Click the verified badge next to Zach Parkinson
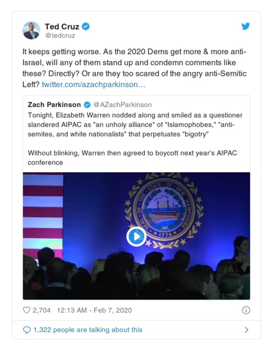 pos(88,105)
